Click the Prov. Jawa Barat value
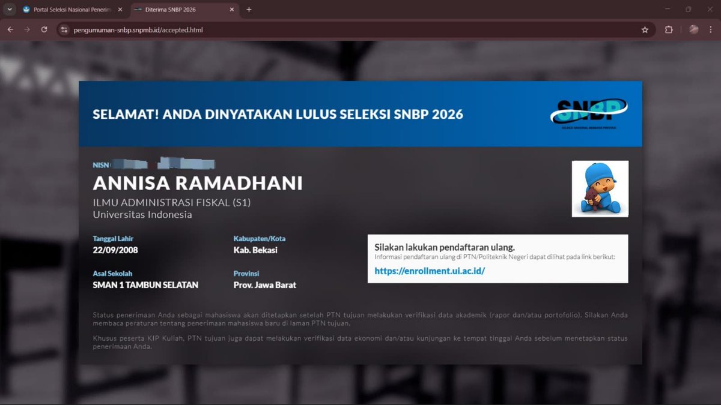721x405 pixels. coord(265,285)
